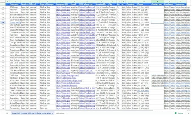Select phone cell 847 587-6700
The width and height of the screenshot is (192, 117).
click(144, 25)
